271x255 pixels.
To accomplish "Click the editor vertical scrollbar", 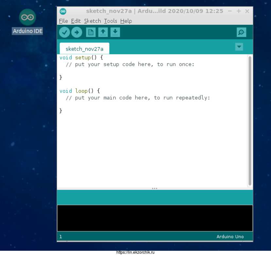I will (250, 121).
